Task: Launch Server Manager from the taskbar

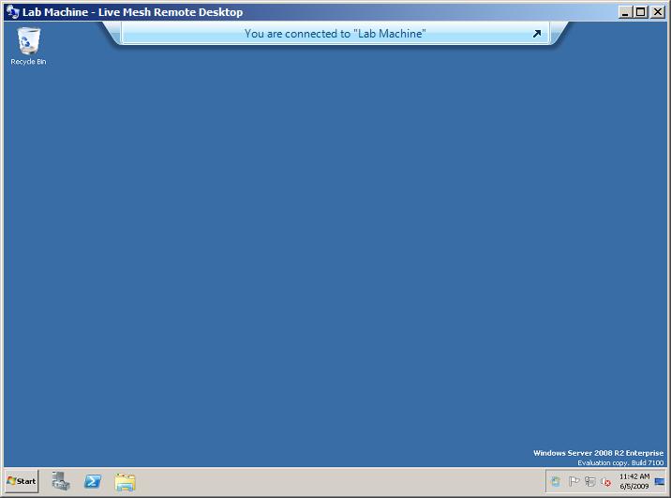Action: point(61,481)
